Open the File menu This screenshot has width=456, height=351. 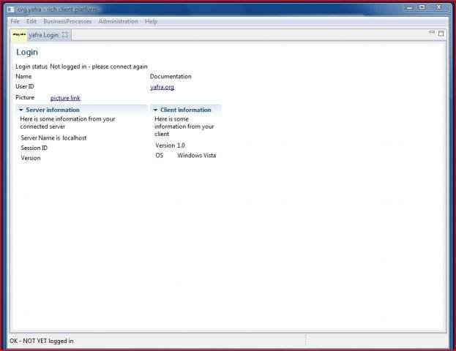[x=15, y=21]
